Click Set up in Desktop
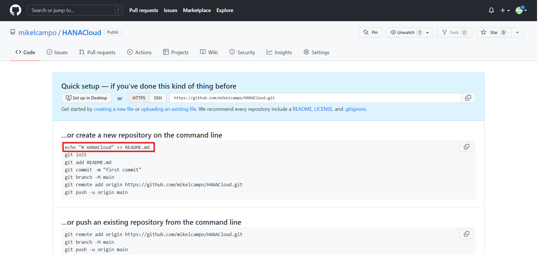 point(86,98)
